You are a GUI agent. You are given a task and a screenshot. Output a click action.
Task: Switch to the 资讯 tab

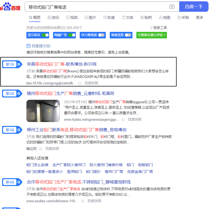(53, 18)
